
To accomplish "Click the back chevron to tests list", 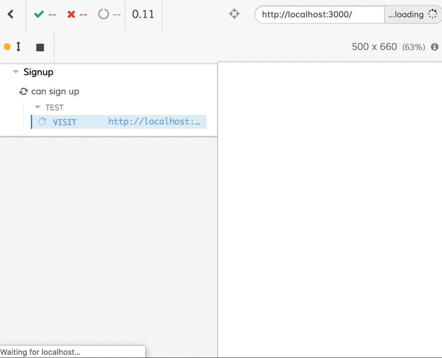I will tap(11, 15).
